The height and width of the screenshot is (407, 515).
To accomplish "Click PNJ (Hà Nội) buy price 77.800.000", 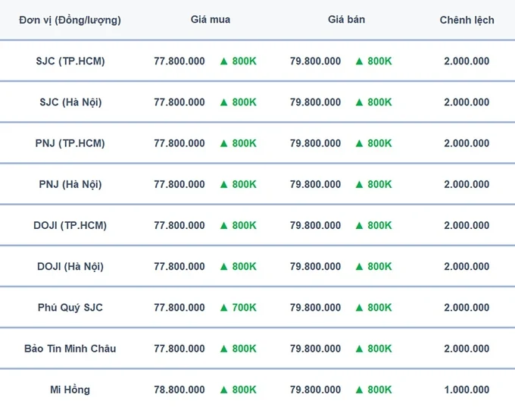I will (179, 184).
